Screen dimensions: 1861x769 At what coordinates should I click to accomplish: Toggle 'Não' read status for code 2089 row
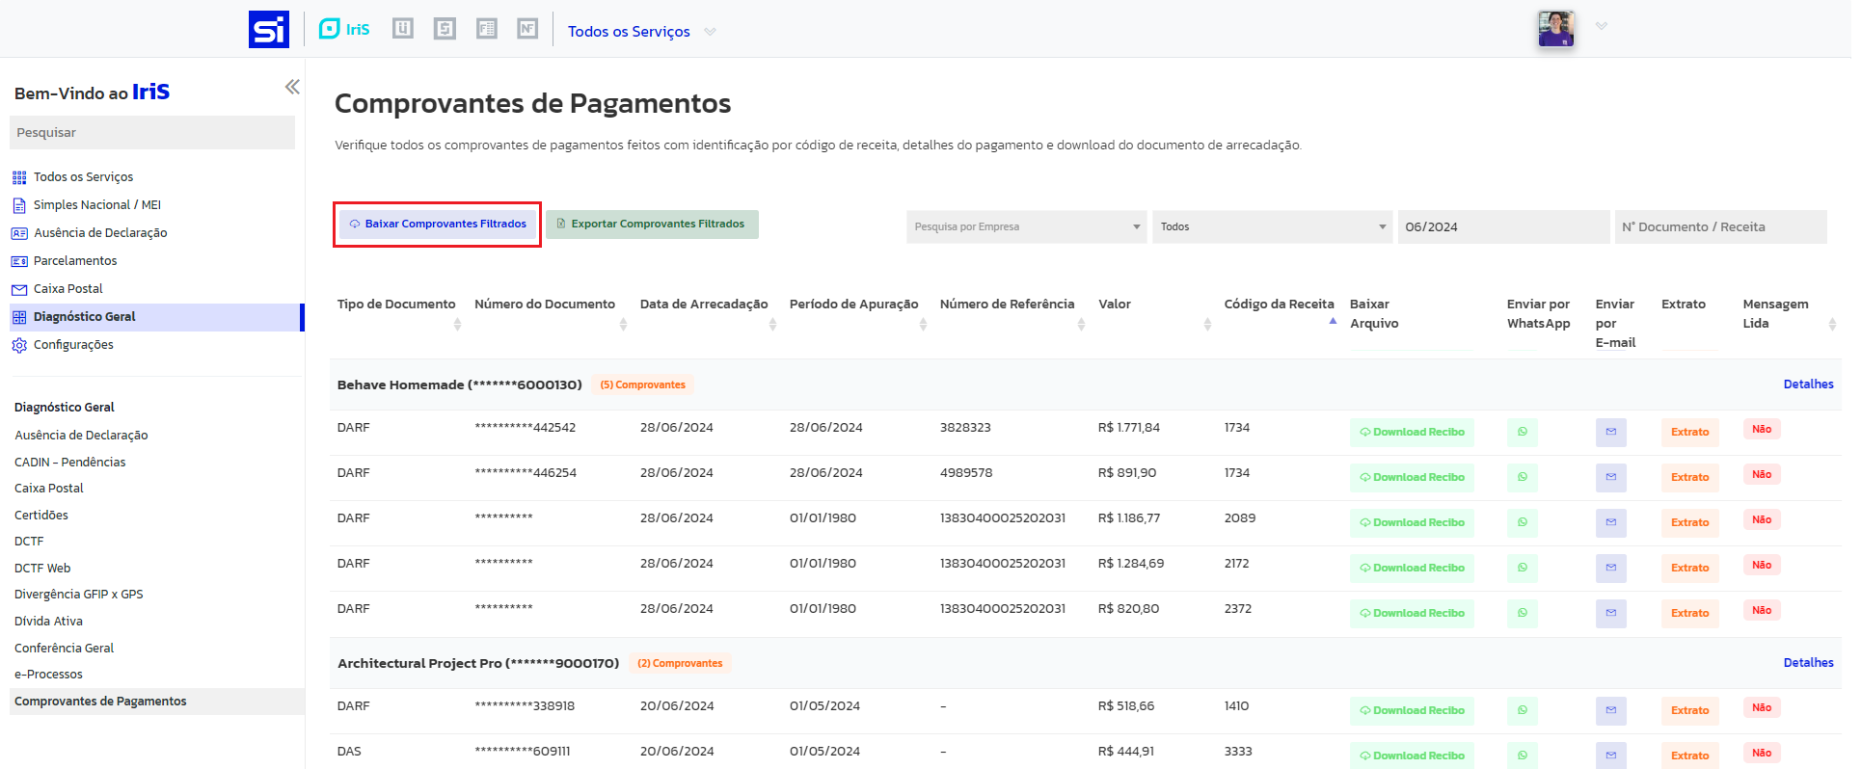pyautogui.click(x=1761, y=520)
